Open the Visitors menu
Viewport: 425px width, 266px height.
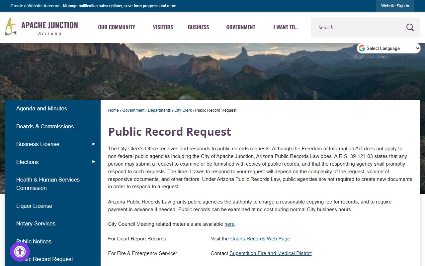[163, 27]
